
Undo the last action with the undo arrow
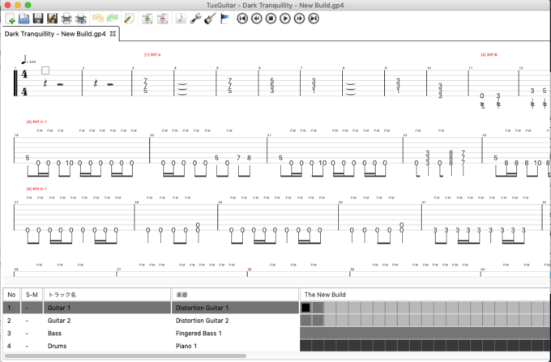coord(98,18)
